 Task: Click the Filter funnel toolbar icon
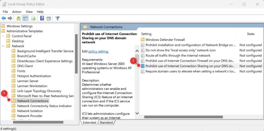pos(57,18)
